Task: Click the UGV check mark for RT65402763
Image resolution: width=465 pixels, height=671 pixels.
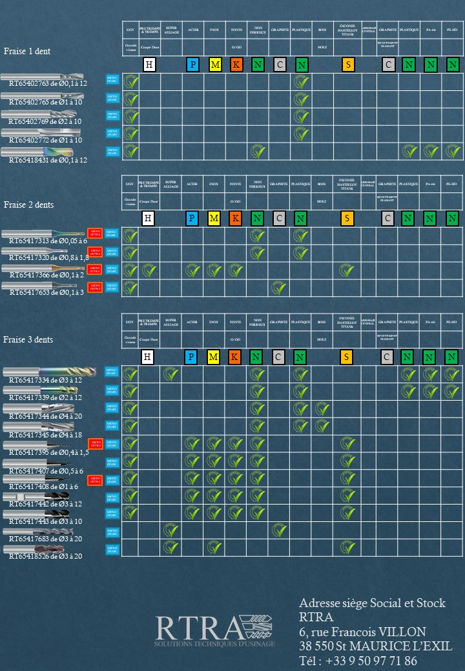Action: pyautogui.click(x=131, y=81)
